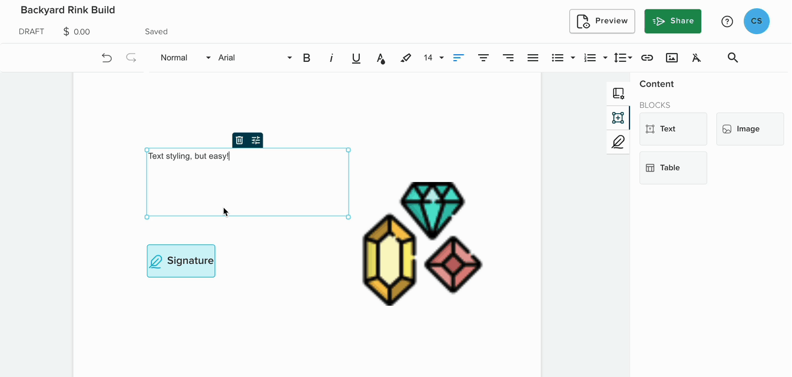
Task: Insert a numbered list
Action: [590, 58]
